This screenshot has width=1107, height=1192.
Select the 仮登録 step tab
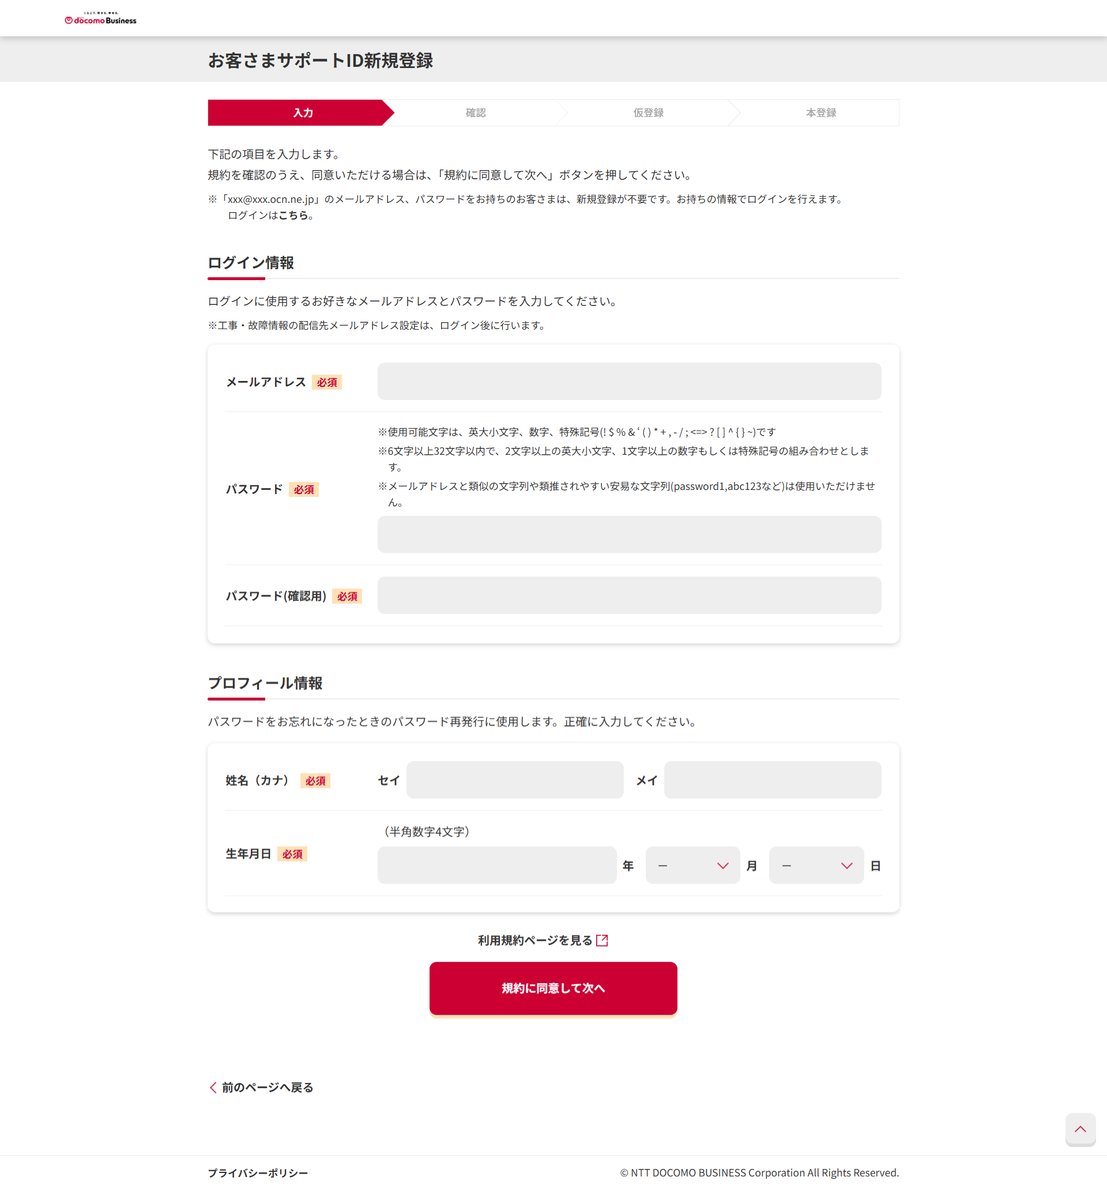pyautogui.click(x=648, y=112)
